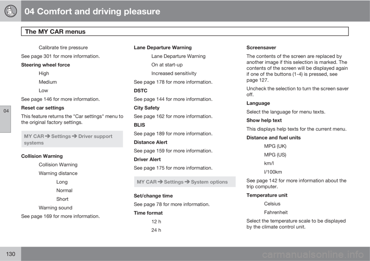Select '24 h' time format option
Screen dimensions: 370x261
(156, 230)
